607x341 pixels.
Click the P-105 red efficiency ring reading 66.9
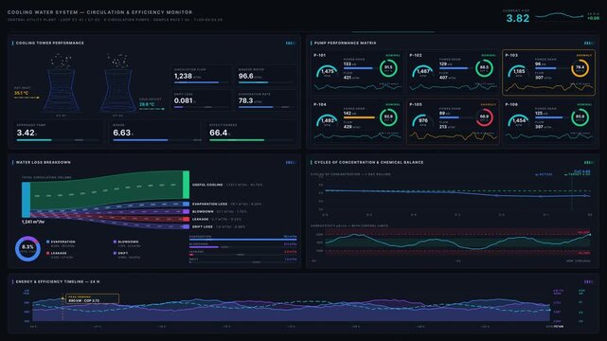[x=484, y=117]
